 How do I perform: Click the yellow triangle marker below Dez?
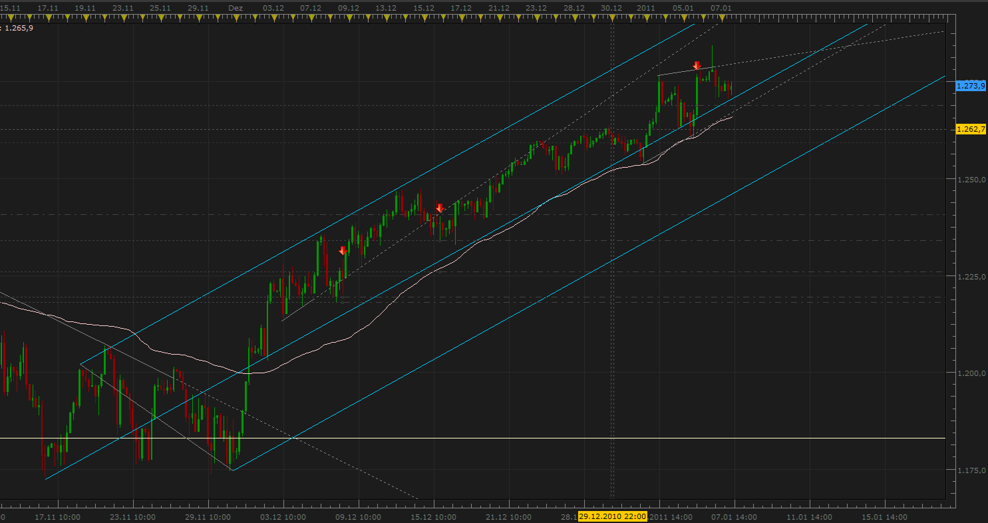click(x=236, y=17)
